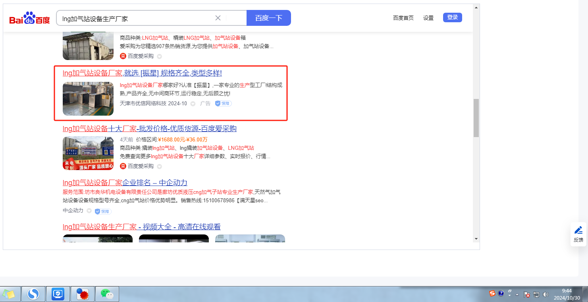588x302 pixels.
Task: Click the search input field
Action: pos(135,18)
